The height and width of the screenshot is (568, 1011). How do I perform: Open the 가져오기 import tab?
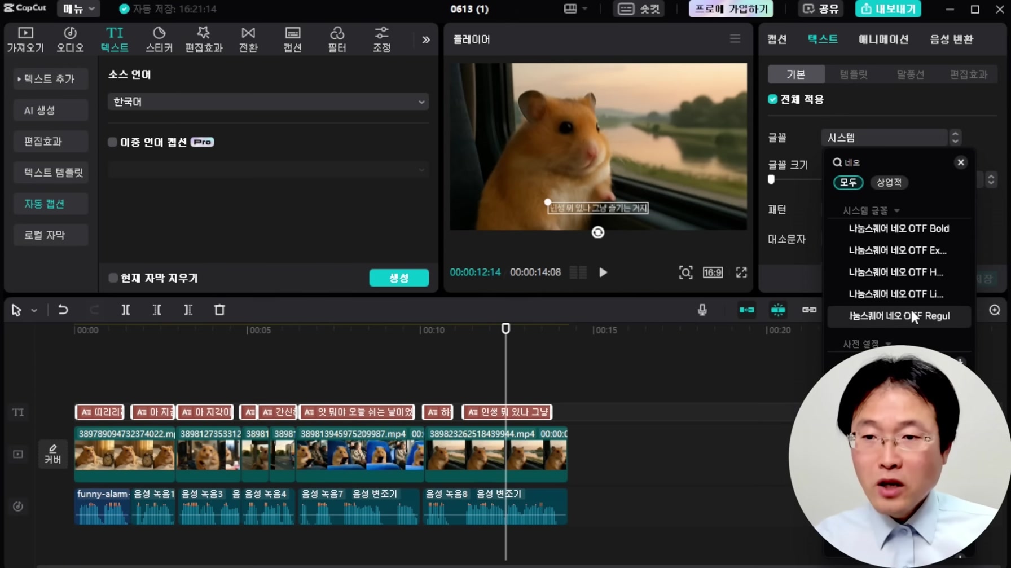coord(25,39)
